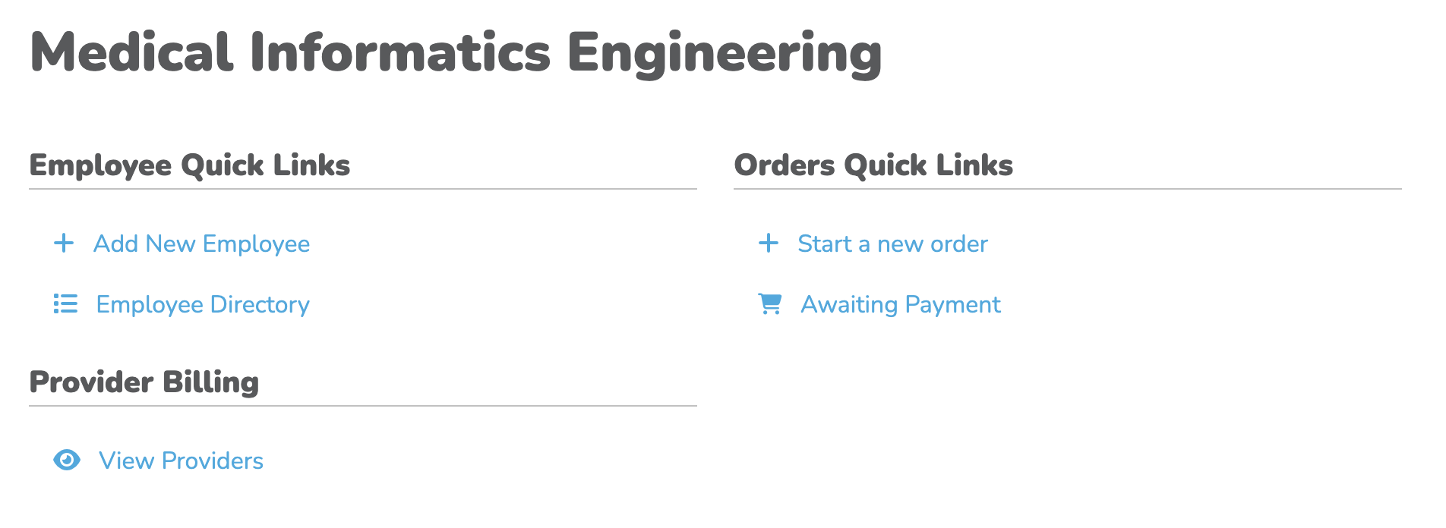Click the word Engineering in the page title

pyautogui.click(x=725, y=53)
